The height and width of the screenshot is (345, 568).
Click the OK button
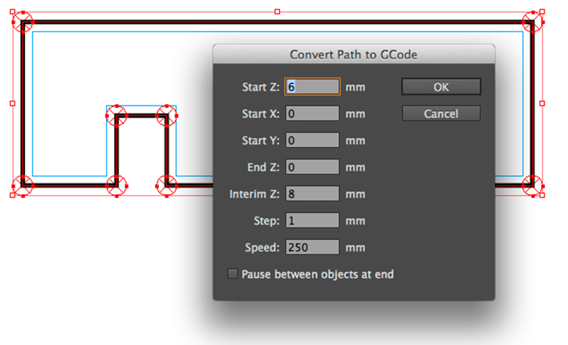point(442,87)
